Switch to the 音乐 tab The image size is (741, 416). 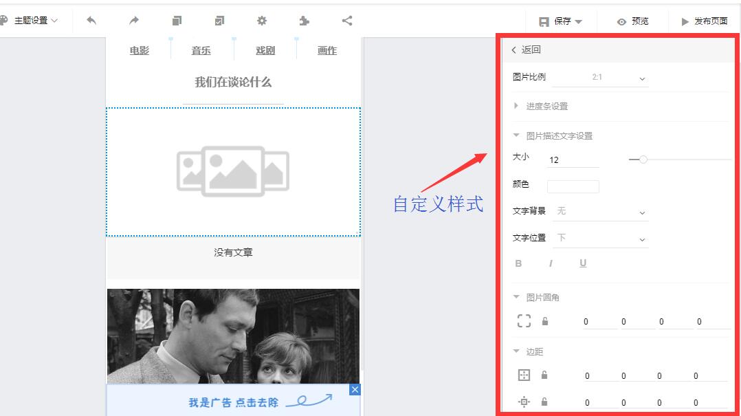coord(201,51)
